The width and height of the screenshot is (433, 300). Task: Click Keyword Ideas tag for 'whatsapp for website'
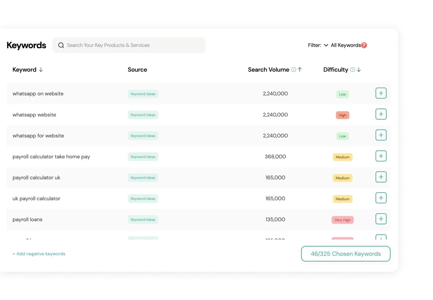click(143, 136)
